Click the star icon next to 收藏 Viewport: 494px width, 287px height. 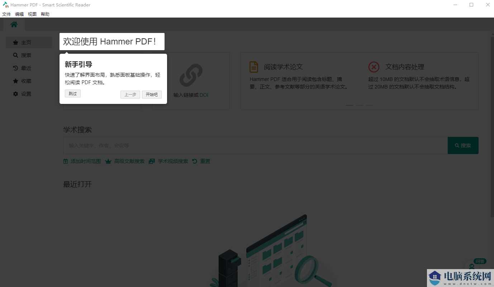tap(15, 81)
